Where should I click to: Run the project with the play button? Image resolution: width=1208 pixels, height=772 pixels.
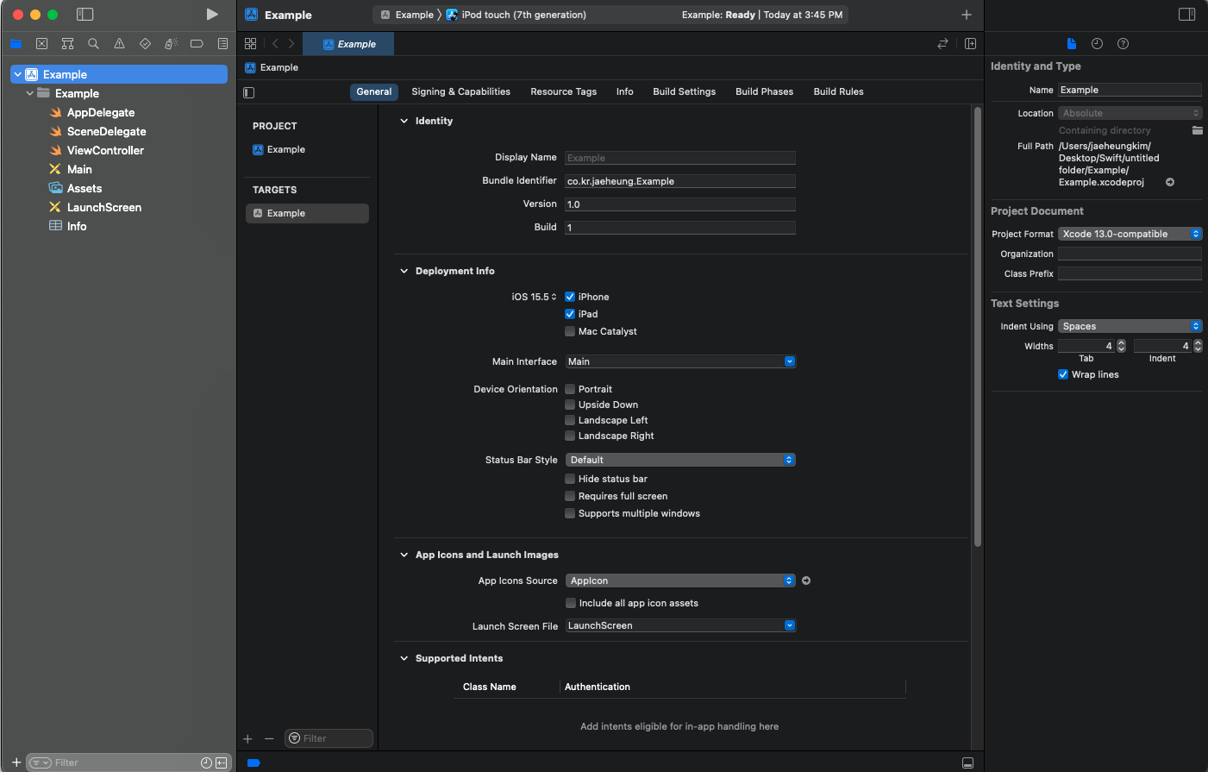pyautogui.click(x=212, y=15)
